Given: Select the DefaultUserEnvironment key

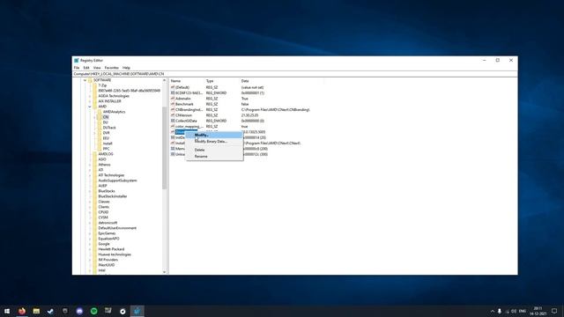Looking at the screenshot, I should tap(117, 228).
